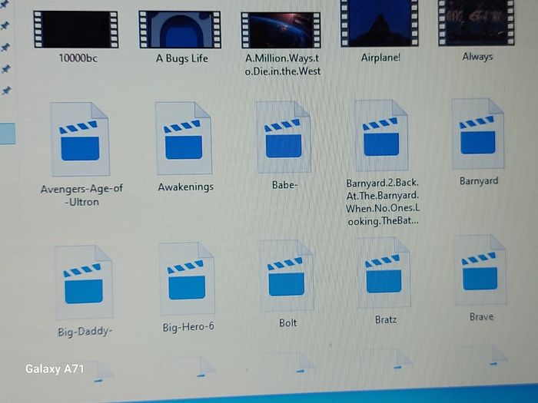This screenshot has height=403, width=538.
Task: Click the Bratz file name label
Action: click(x=386, y=320)
